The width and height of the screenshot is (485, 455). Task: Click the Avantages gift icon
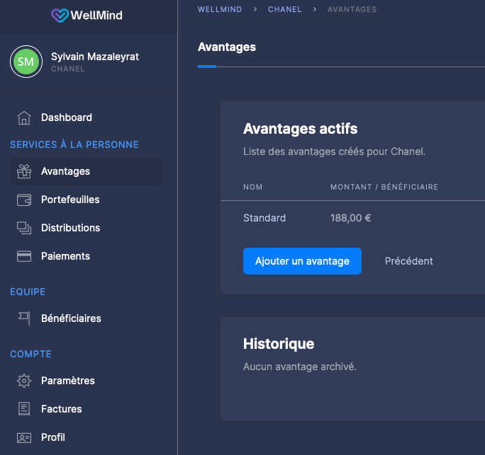pyautogui.click(x=24, y=171)
